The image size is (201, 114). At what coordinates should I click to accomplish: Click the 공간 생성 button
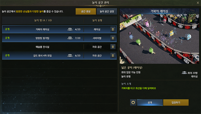coord(86,11)
